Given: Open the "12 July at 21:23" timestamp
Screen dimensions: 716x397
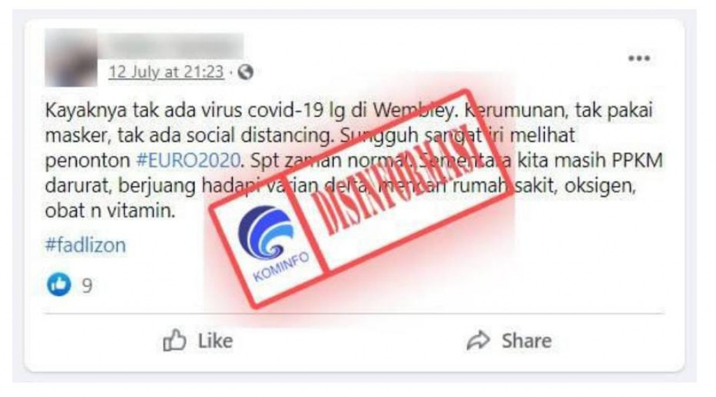Looking at the screenshot, I should point(166,72).
